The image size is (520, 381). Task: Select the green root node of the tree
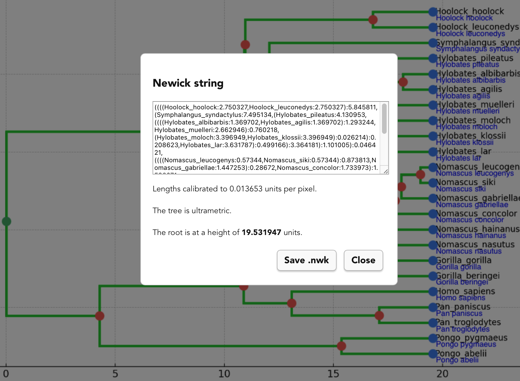click(x=6, y=221)
